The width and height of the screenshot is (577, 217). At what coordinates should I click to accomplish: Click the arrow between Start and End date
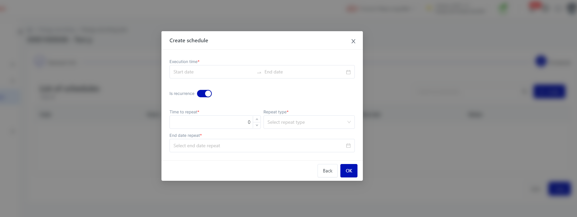pos(259,72)
